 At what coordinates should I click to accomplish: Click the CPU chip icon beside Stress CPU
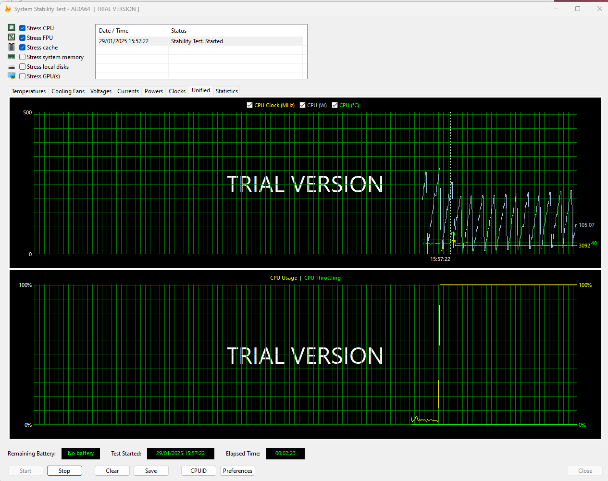[x=12, y=28]
